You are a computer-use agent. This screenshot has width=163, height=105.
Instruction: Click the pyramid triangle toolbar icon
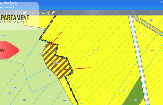(43, 13)
